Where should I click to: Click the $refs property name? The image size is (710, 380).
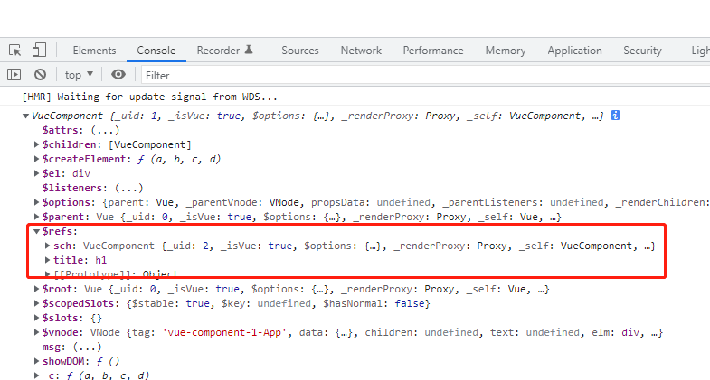pos(58,231)
